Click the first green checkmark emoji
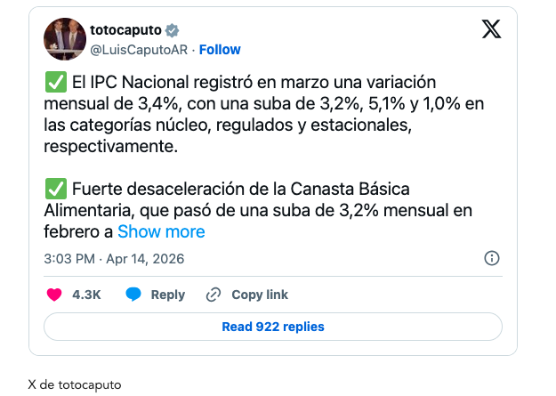The image size is (556, 396). 54,83
